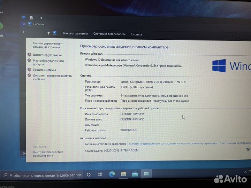Launch Microsoft Edge from the taskbar
The image size is (251, 188).
tap(112, 174)
